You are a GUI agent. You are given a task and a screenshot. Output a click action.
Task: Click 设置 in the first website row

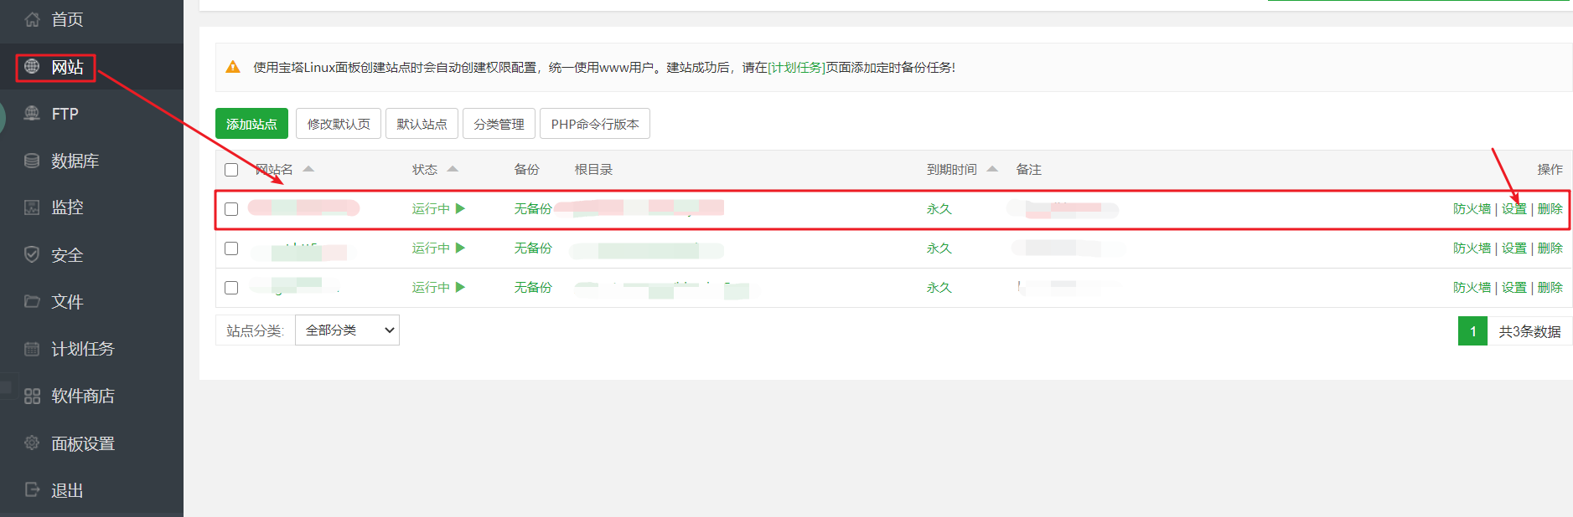tap(1513, 209)
